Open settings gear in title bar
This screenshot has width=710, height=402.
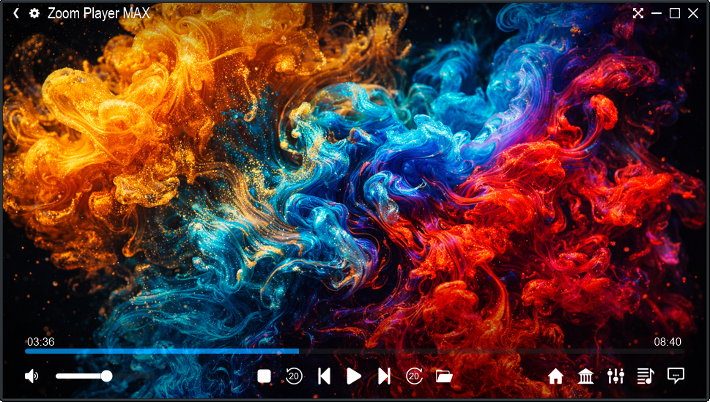coord(34,13)
